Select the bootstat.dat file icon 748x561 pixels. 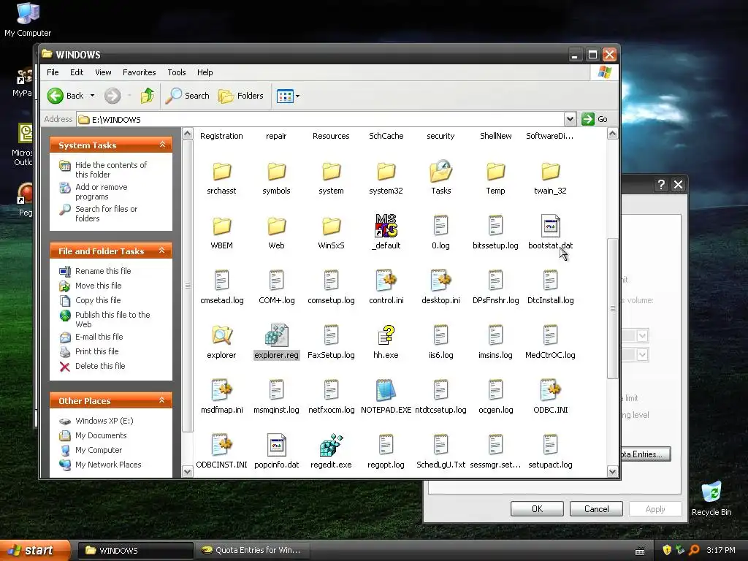550,226
